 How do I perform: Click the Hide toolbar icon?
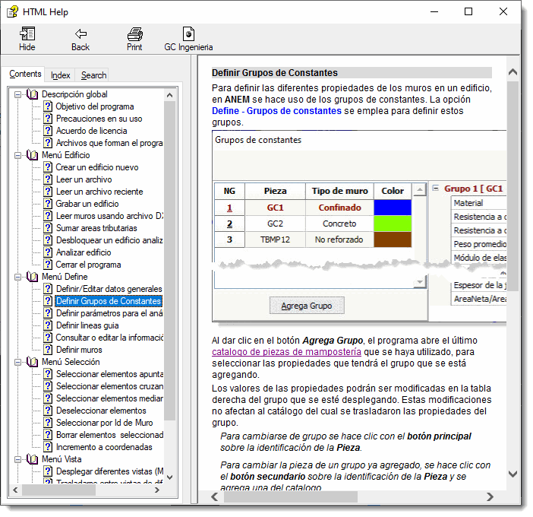tap(27, 34)
